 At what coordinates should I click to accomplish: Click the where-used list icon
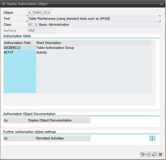click(x=149, y=154)
